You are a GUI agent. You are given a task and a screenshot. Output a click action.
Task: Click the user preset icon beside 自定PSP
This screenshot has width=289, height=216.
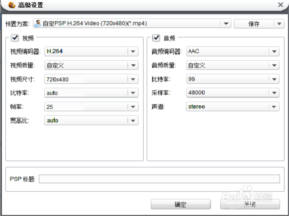pos(37,23)
